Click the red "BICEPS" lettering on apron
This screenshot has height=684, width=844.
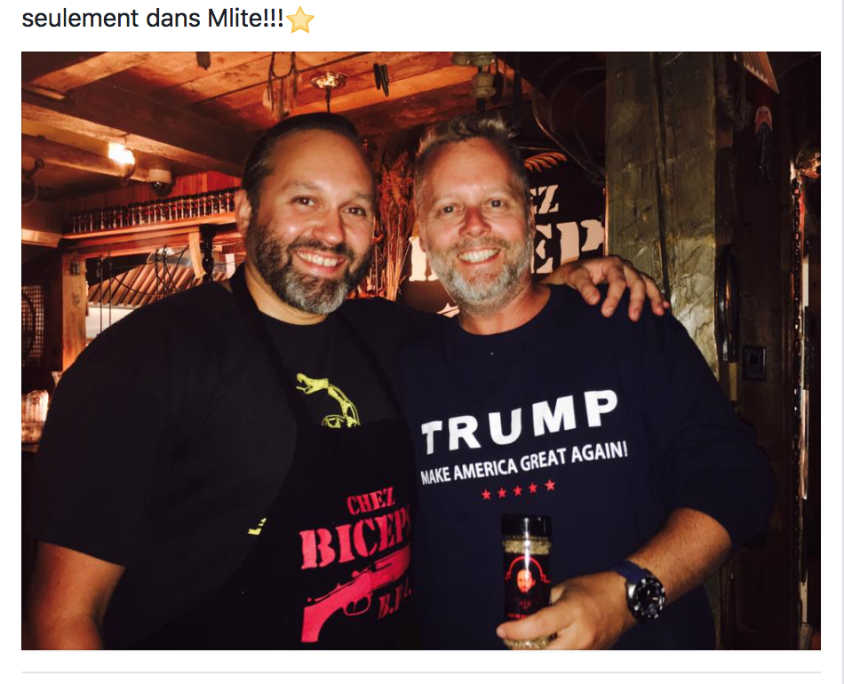point(355,538)
